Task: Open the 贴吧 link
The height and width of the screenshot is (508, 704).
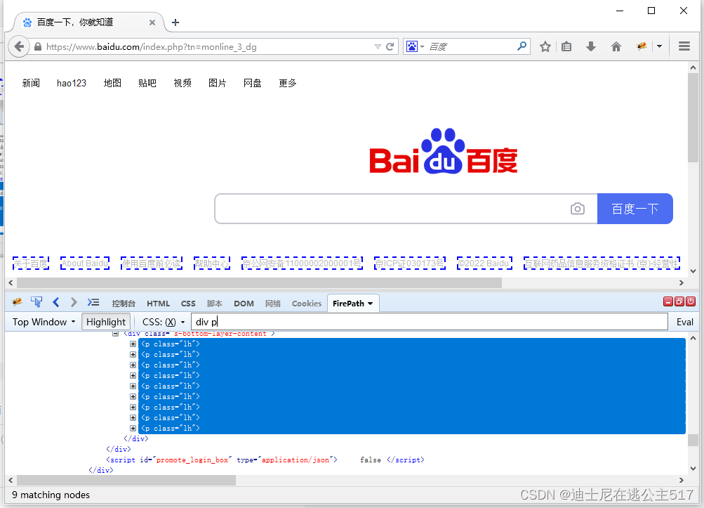Action: tap(147, 83)
